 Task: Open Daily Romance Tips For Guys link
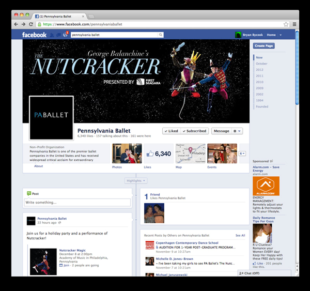point(263,219)
